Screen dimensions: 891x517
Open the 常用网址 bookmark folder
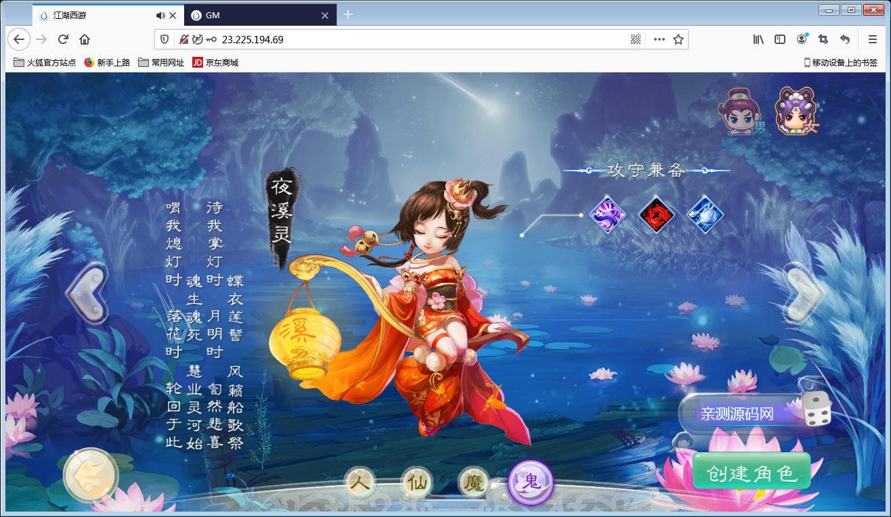161,62
